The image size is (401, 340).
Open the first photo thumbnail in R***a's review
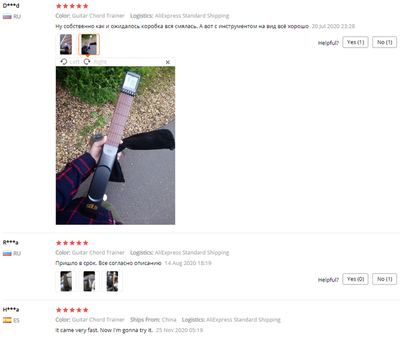point(66,281)
